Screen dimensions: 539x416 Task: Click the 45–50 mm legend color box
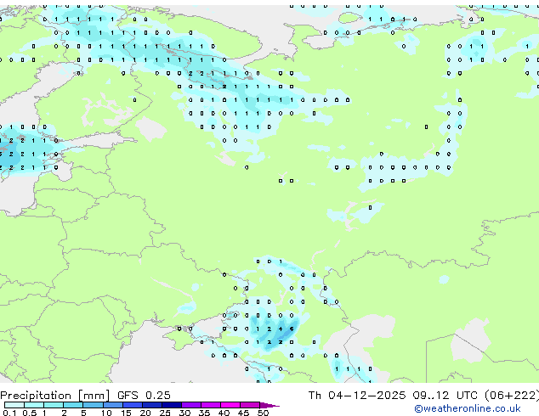click(x=250, y=405)
